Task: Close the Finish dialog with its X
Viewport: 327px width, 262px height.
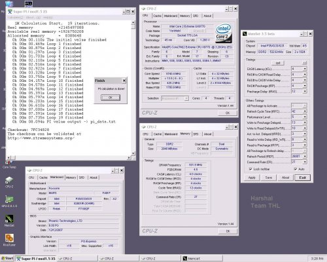Action: click(124, 81)
